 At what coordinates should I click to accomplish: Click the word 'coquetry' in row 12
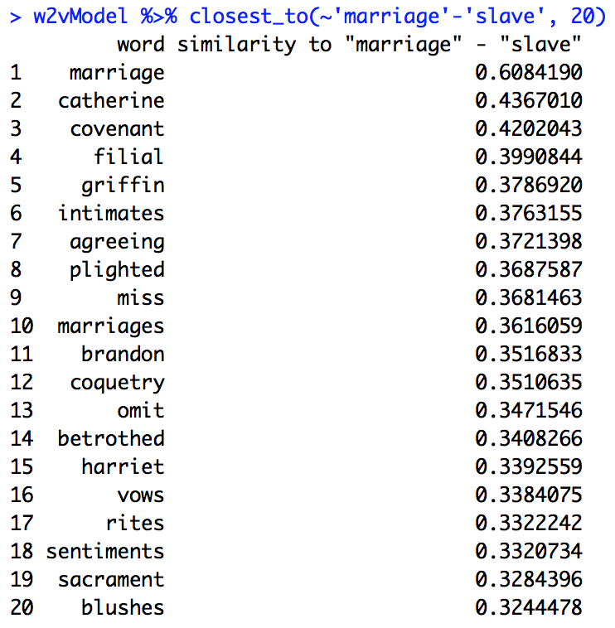117,383
